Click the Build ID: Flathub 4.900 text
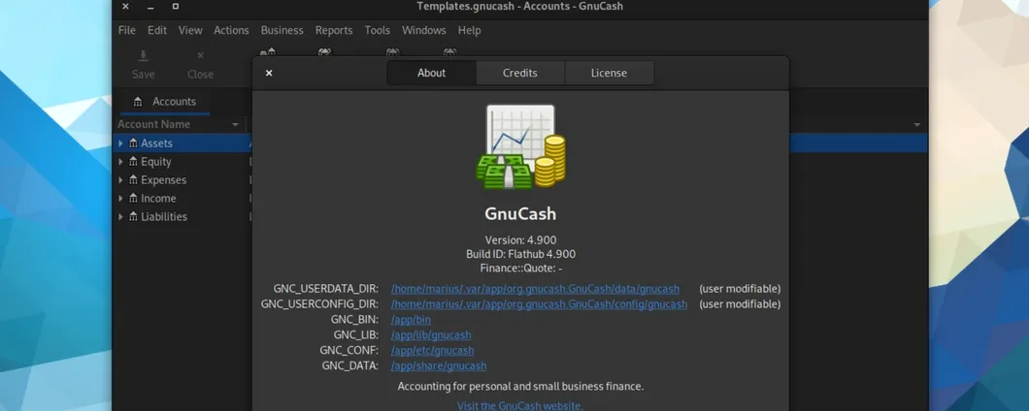The height and width of the screenshot is (411, 1029). [520, 254]
